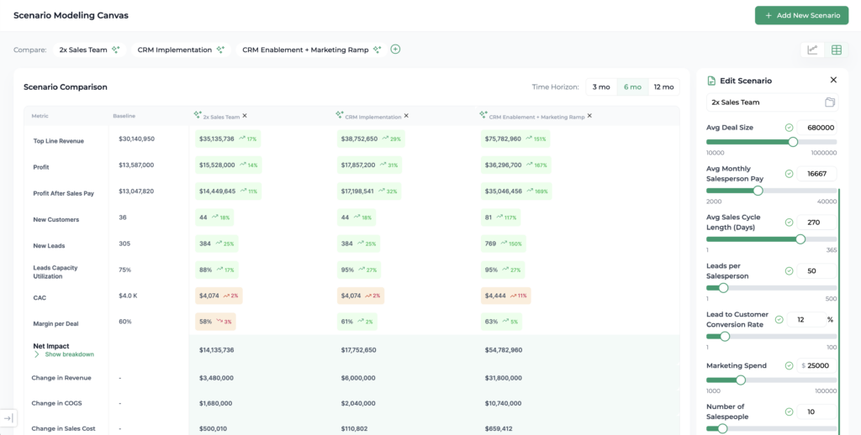861x435 pixels.
Task: Select the 12 mo time horizon
Action: (x=663, y=86)
